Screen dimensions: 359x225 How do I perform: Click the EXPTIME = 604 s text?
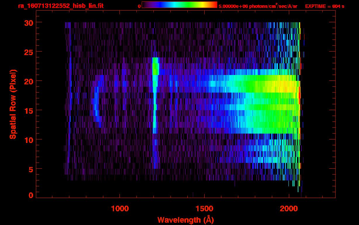pyautogui.click(x=325, y=6)
